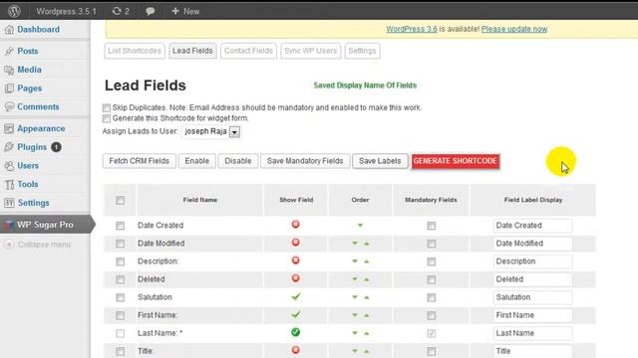Viewport: 638px width, 358px height.
Task: Toggle Show Field icon for Description
Action: tap(296, 261)
